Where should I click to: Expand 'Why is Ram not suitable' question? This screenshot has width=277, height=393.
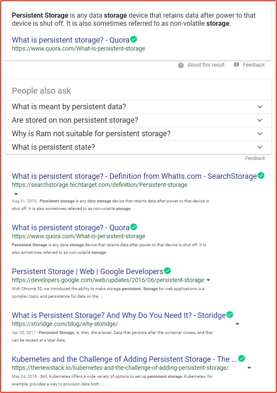point(138,134)
